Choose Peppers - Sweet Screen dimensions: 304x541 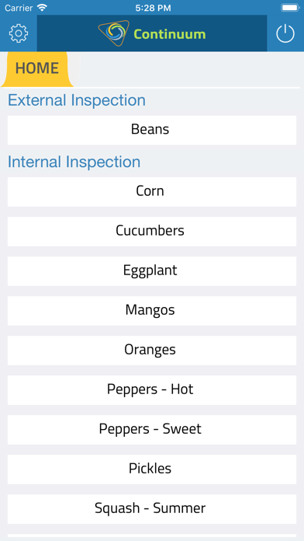coord(152,430)
